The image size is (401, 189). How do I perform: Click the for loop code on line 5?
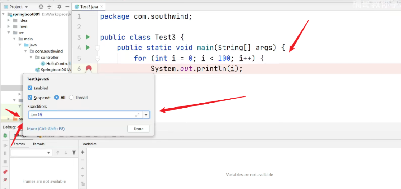[199, 58]
